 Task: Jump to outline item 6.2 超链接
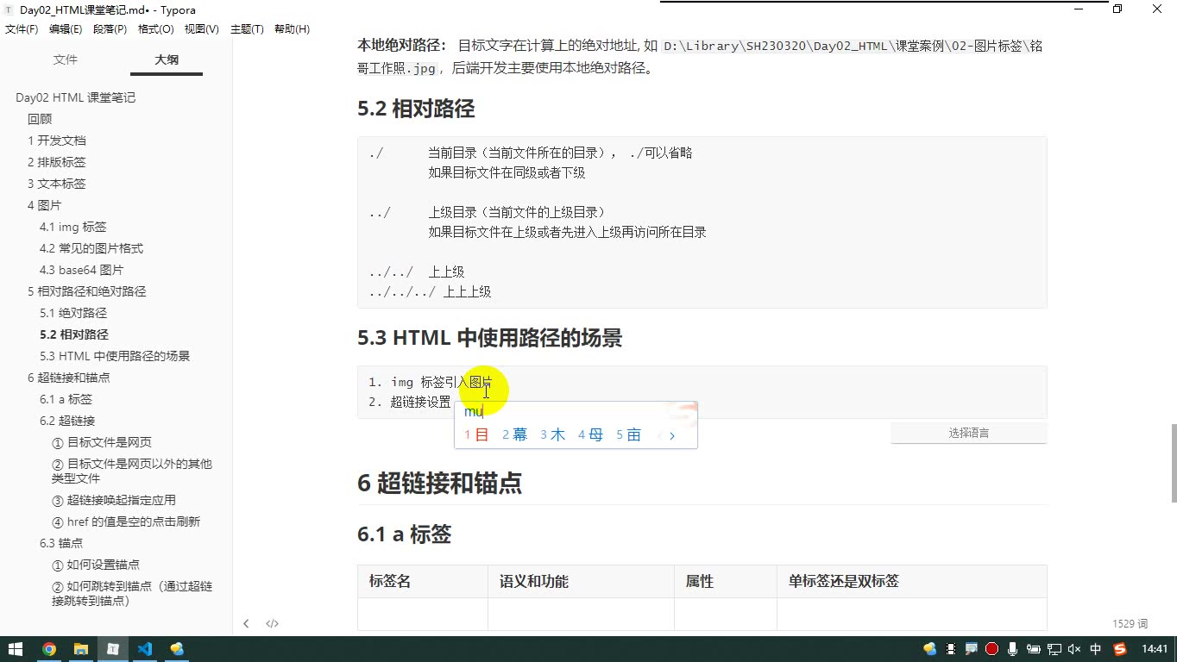(67, 421)
